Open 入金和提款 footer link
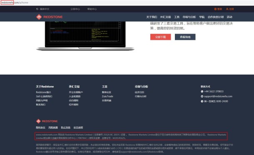 coord(75,97)
